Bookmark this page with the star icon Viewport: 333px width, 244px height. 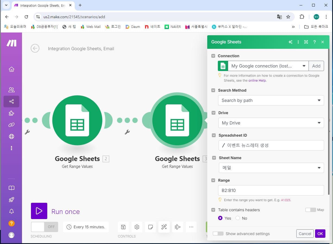point(288,17)
